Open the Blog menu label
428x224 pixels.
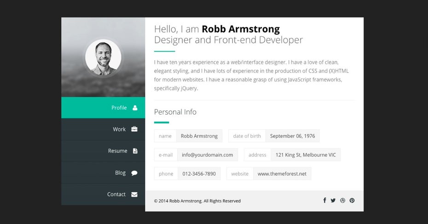point(121,172)
